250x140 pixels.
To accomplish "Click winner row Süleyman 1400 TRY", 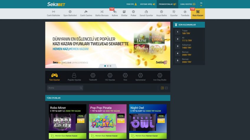I will (x=189, y=46).
